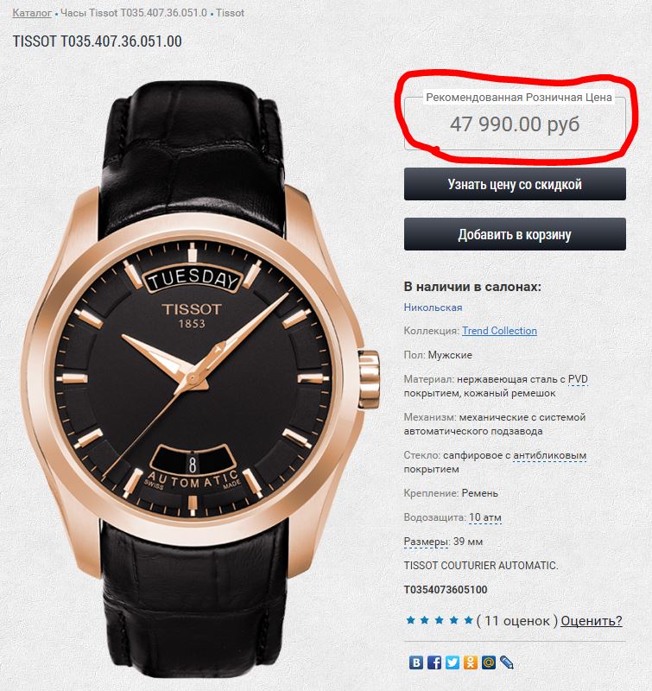The height and width of the screenshot is (691, 652).
Task: Click the 'Никольская' salon link
Action: (x=433, y=307)
